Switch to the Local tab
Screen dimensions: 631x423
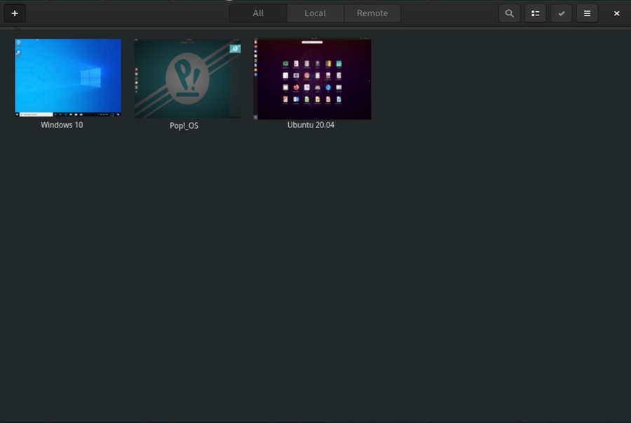315,13
